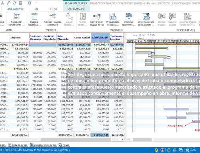Select the PROGRAMA DE OBRA context tab
Screen dimensions: 200x153
tap(76, 3)
